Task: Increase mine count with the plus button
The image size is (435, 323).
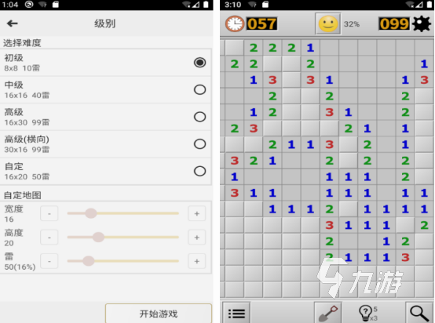Action: [197, 261]
